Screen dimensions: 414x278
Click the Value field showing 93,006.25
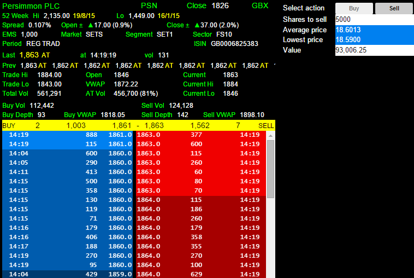[374, 50]
